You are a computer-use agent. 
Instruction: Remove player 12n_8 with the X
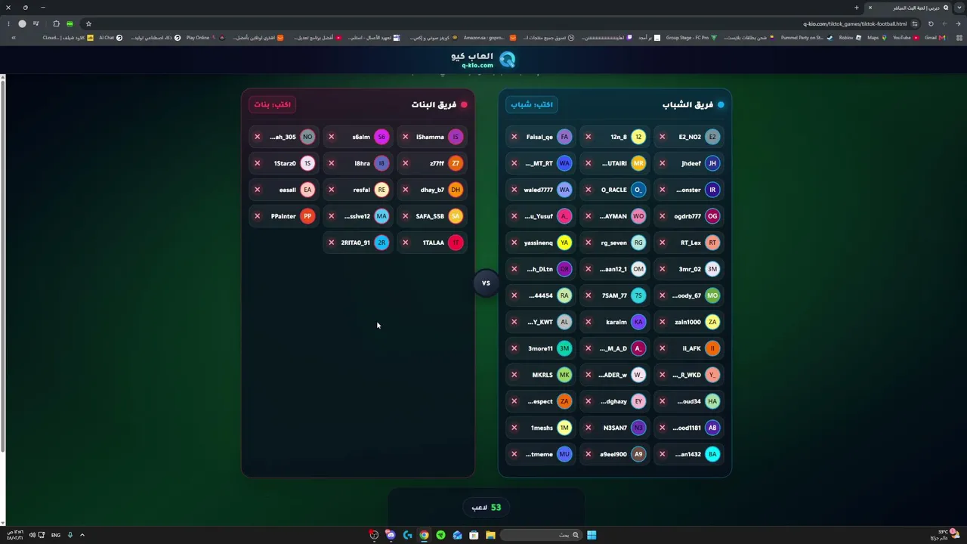588,137
